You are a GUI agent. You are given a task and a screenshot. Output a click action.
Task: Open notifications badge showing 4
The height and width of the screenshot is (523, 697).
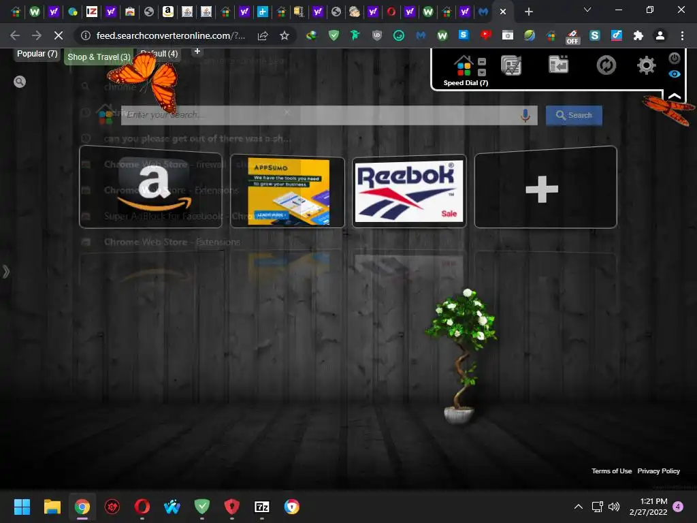coord(678,506)
